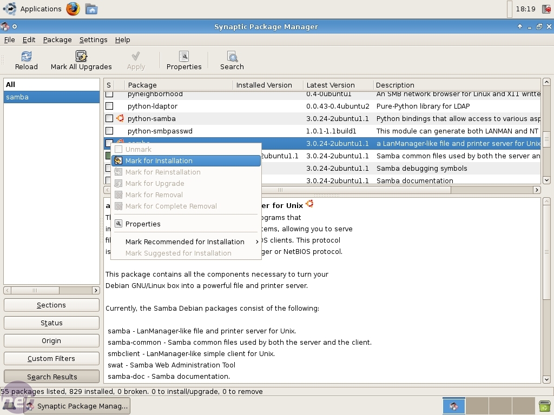Click the package list vertical scrollbar thumb
Image resolution: width=554 pixels, height=415 pixels.
click(546, 139)
